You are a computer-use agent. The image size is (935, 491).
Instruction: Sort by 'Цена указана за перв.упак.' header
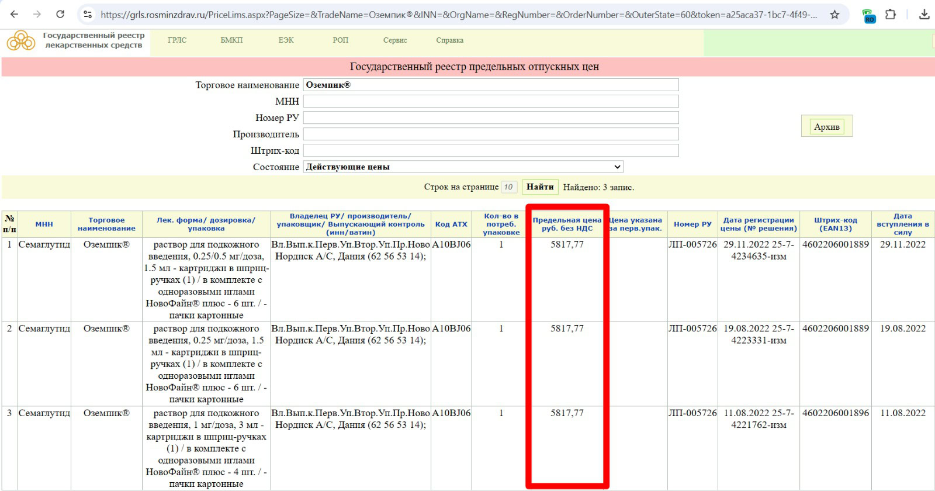[635, 224]
